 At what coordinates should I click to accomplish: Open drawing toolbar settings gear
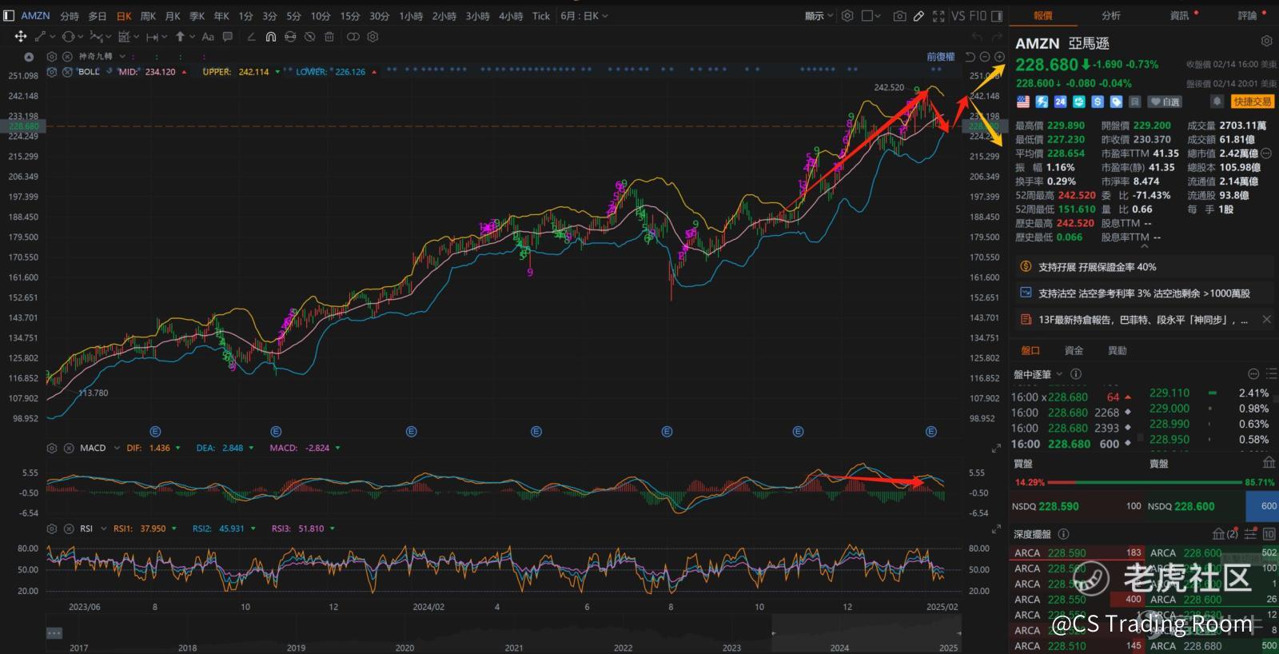(373, 37)
